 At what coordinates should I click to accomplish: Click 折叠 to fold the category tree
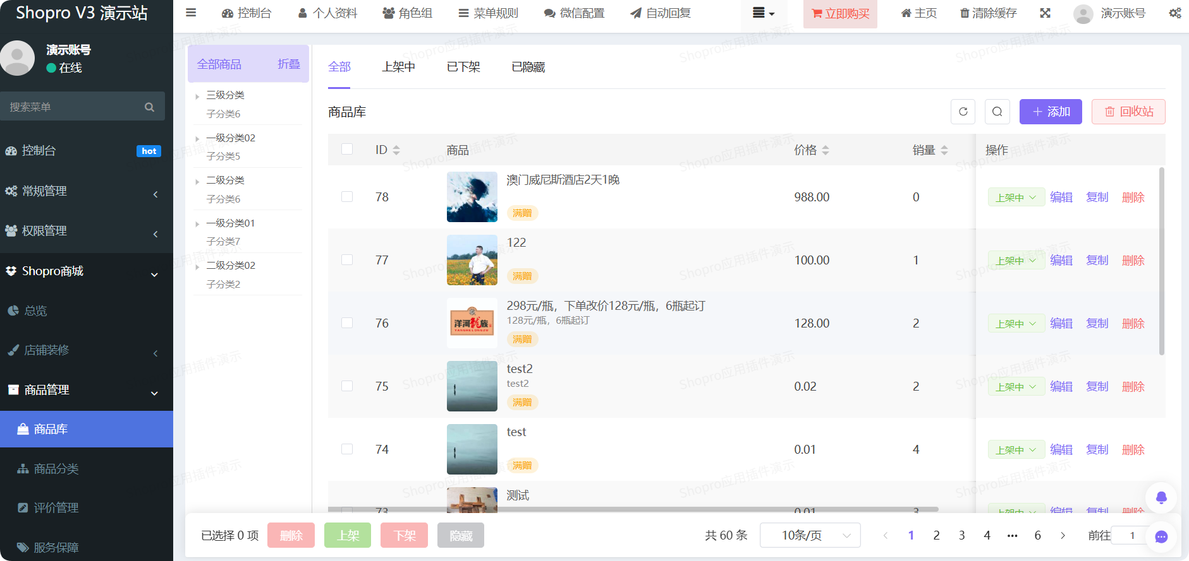tap(289, 64)
